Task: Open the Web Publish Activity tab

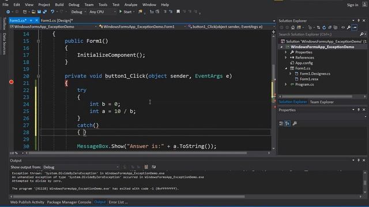Action: (27, 202)
